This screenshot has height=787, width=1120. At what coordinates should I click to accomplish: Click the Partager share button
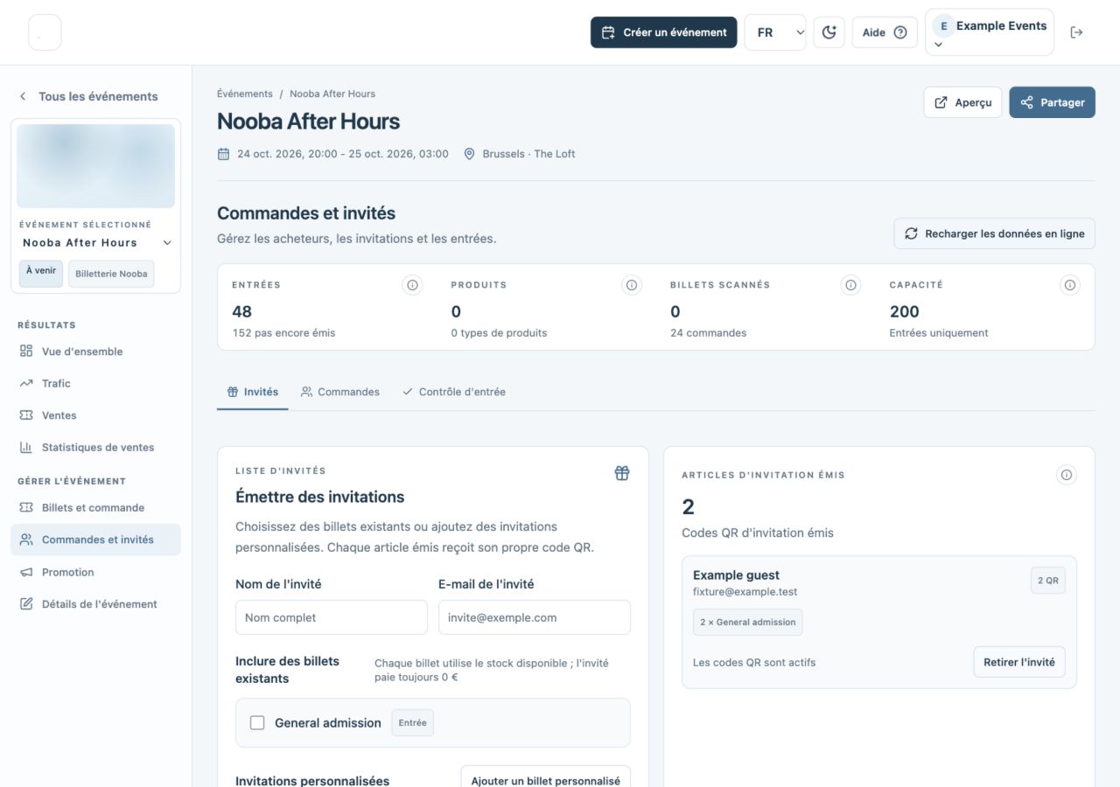(1052, 102)
